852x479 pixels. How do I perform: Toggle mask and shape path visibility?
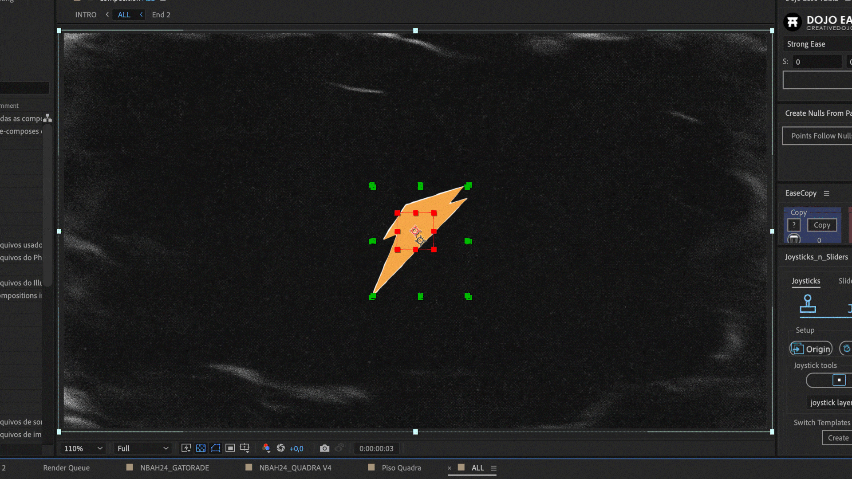click(216, 448)
